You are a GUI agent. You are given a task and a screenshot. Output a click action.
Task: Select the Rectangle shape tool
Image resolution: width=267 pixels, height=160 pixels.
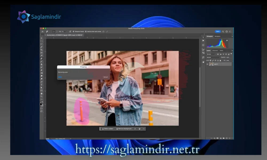tap(42, 90)
